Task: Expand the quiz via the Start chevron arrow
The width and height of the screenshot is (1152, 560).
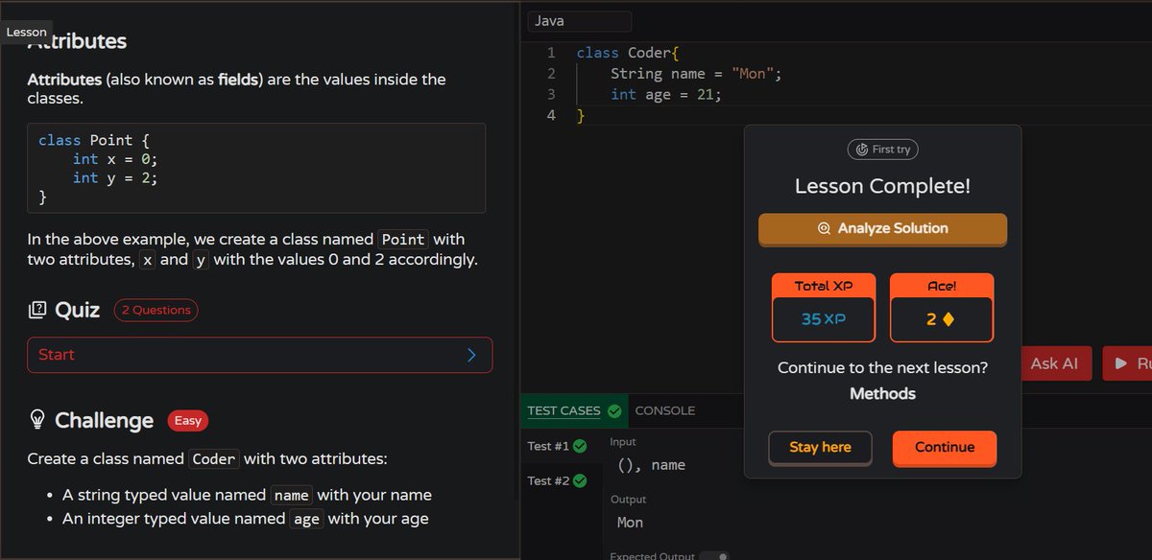Action: 470,355
